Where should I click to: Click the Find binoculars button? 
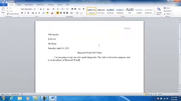167,8
